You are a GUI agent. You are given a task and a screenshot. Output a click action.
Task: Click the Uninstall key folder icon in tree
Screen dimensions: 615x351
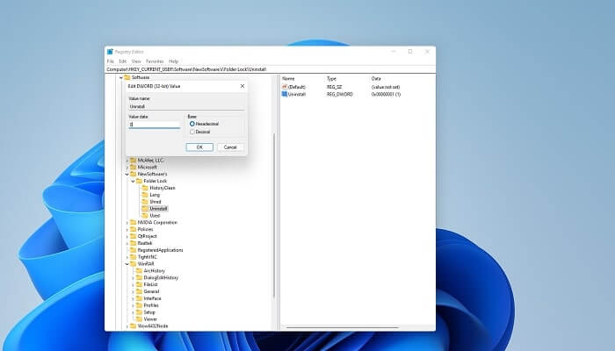point(146,209)
